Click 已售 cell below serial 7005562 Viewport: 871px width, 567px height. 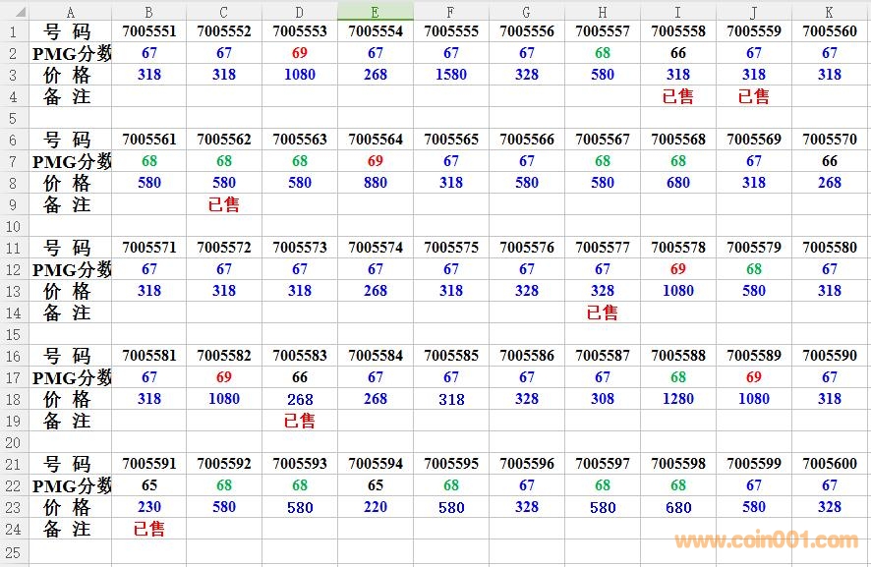point(224,204)
